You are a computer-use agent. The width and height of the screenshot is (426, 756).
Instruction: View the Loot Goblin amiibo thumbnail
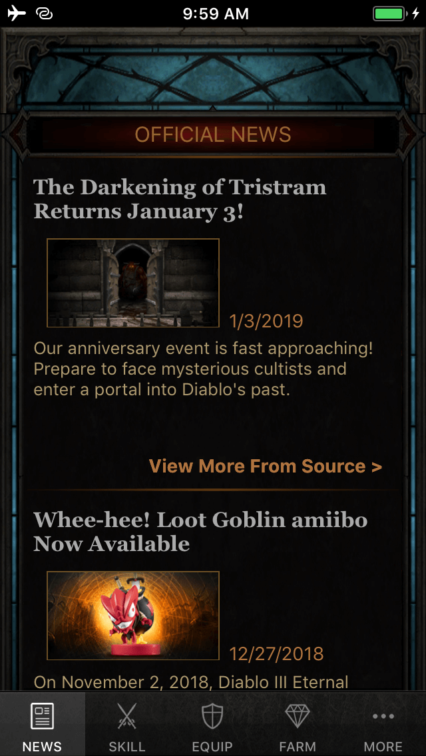coord(133,616)
